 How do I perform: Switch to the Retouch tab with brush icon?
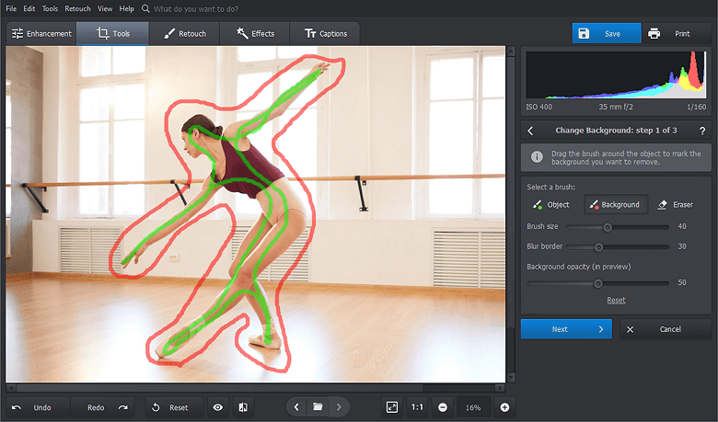pyautogui.click(x=184, y=33)
